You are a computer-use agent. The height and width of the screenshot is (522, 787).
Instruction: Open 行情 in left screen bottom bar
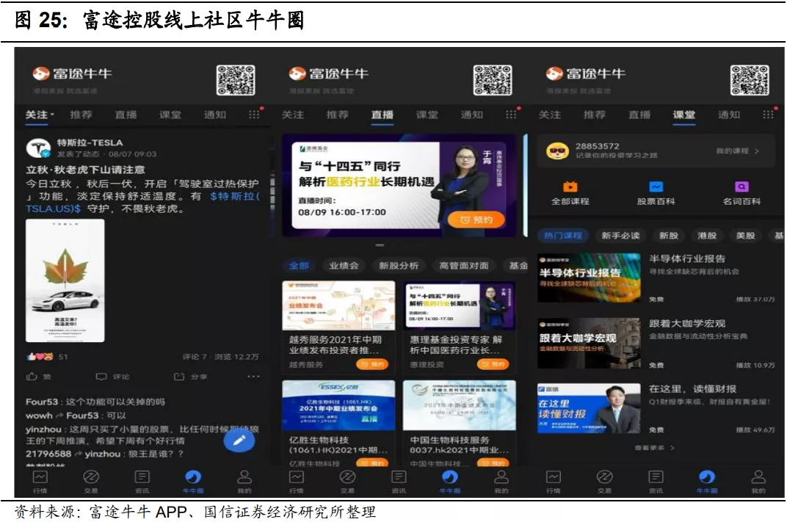40,482
